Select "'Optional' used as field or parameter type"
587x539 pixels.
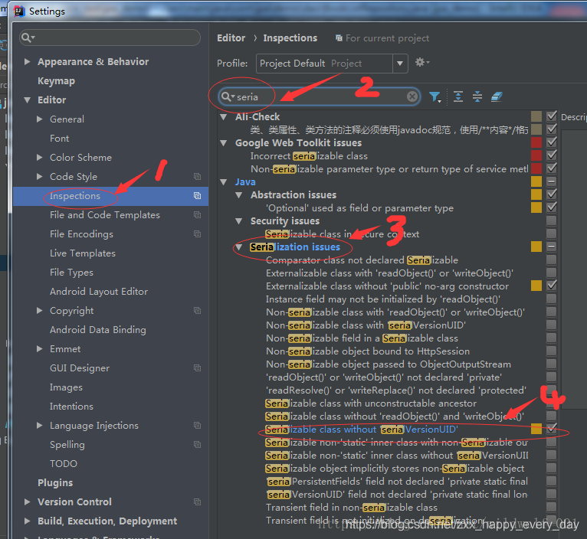pos(359,208)
